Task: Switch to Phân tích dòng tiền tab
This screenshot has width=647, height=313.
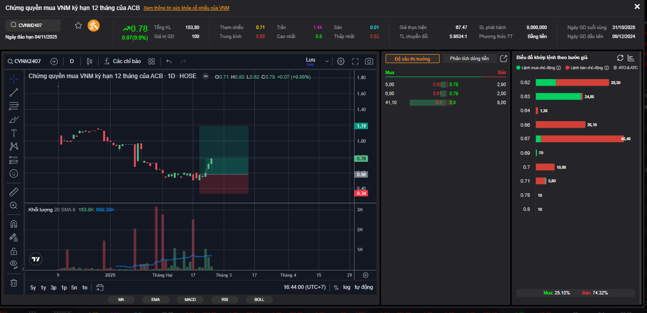Action: tap(469, 59)
